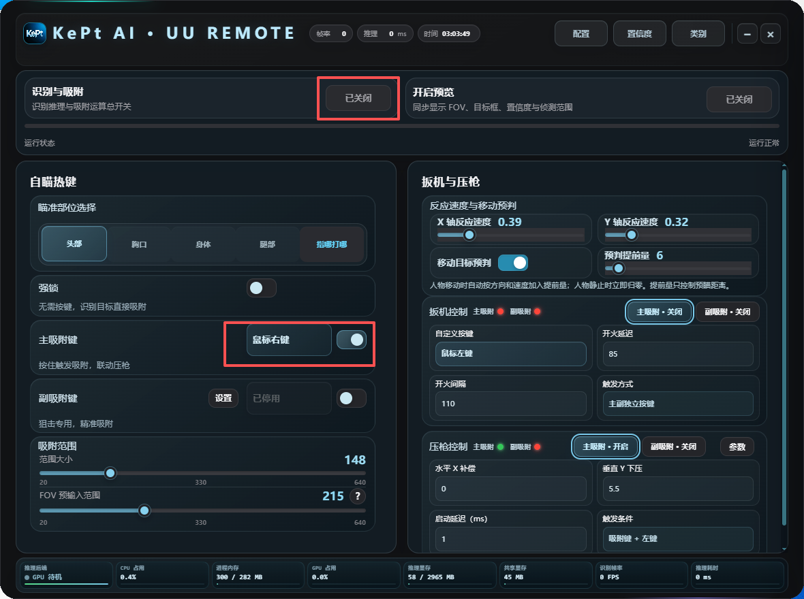
Task: Adjust the FOV 预输入范围 slider handle
Action: tap(144, 511)
